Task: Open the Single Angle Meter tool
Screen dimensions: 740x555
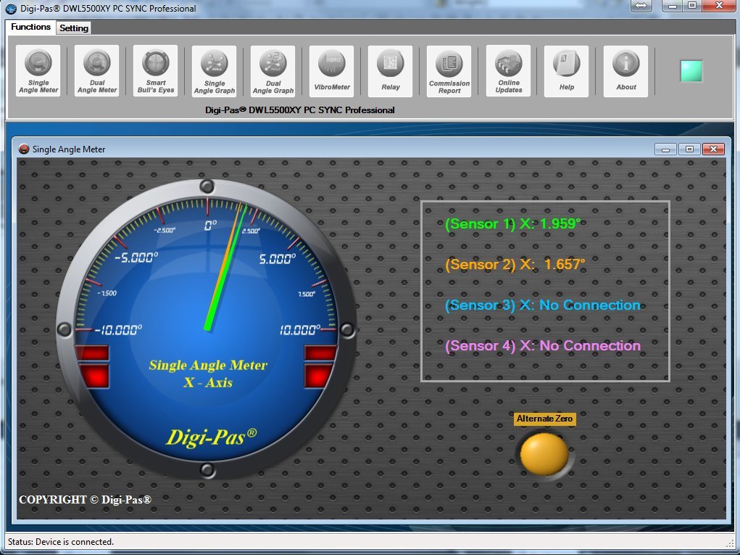Action: [x=38, y=71]
